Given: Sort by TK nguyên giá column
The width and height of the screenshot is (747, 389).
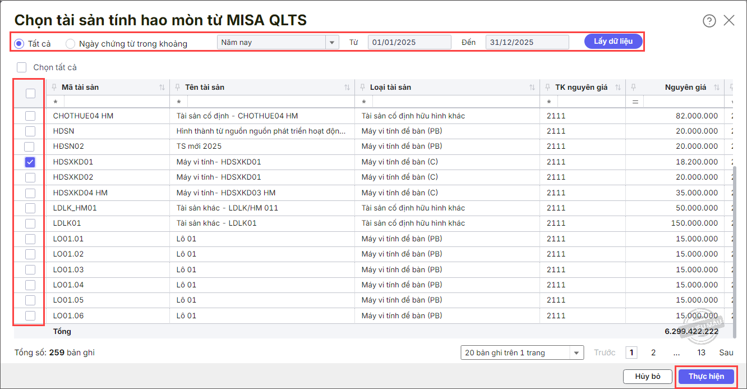Looking at the screenshot, I should 618,88.
